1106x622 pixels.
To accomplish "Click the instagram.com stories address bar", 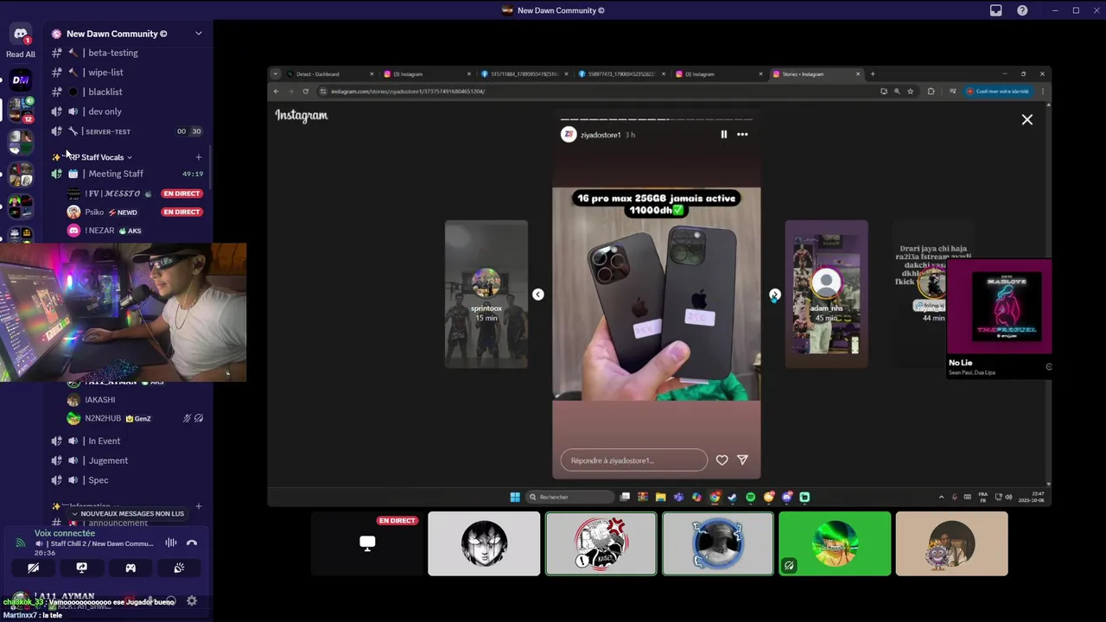I will click(596, 91).
